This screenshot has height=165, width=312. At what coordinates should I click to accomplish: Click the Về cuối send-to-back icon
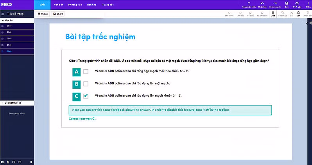click(250, 13)
